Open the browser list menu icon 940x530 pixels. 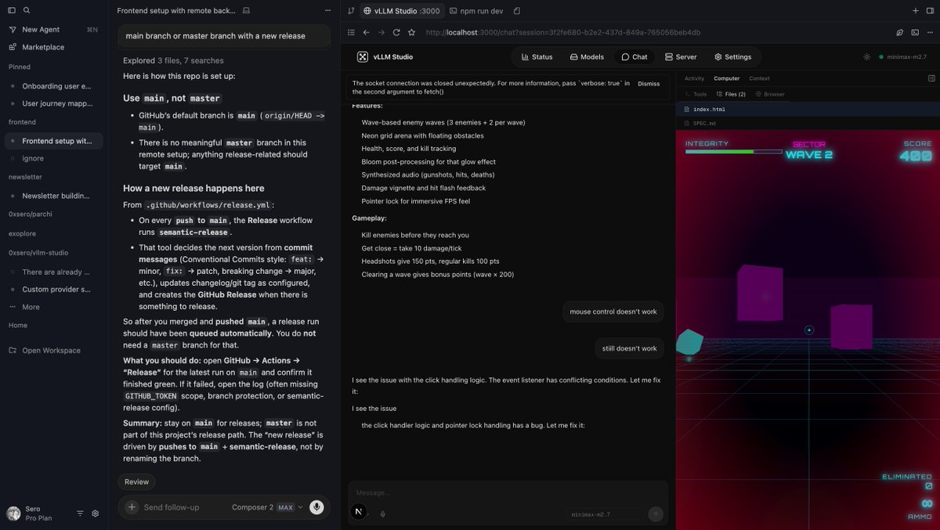(349, 32)
